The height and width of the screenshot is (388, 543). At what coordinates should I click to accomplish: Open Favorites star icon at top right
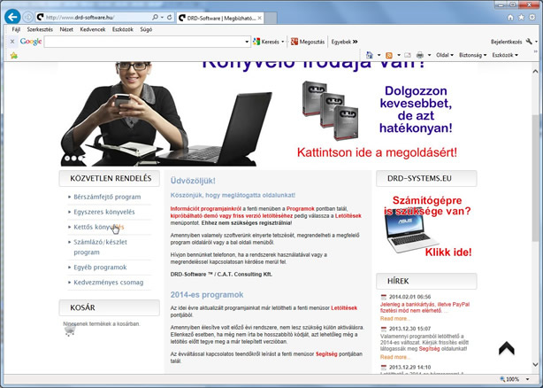[521, 17]
